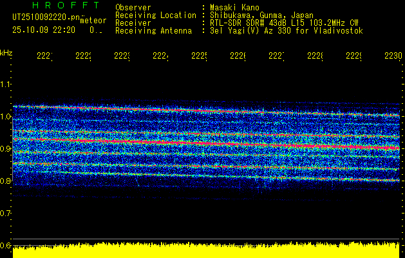
Task: Click the HROFFT title text
Action: pyautogui.click(x=66, y=5)
